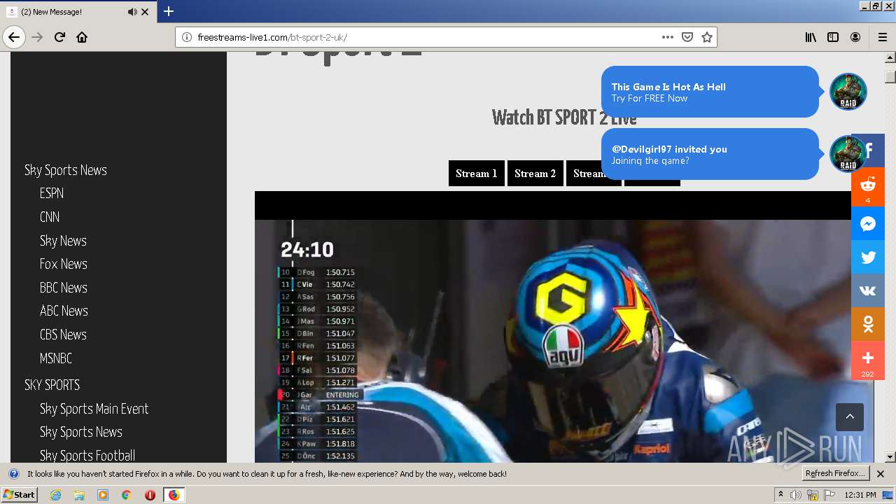The height and width of the screenshot is (504, 896).
Task: Reload the current page
Action: (59, 37)
